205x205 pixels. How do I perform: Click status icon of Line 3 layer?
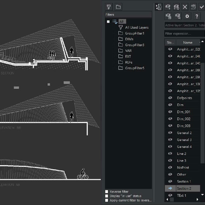tap(170, 161)
